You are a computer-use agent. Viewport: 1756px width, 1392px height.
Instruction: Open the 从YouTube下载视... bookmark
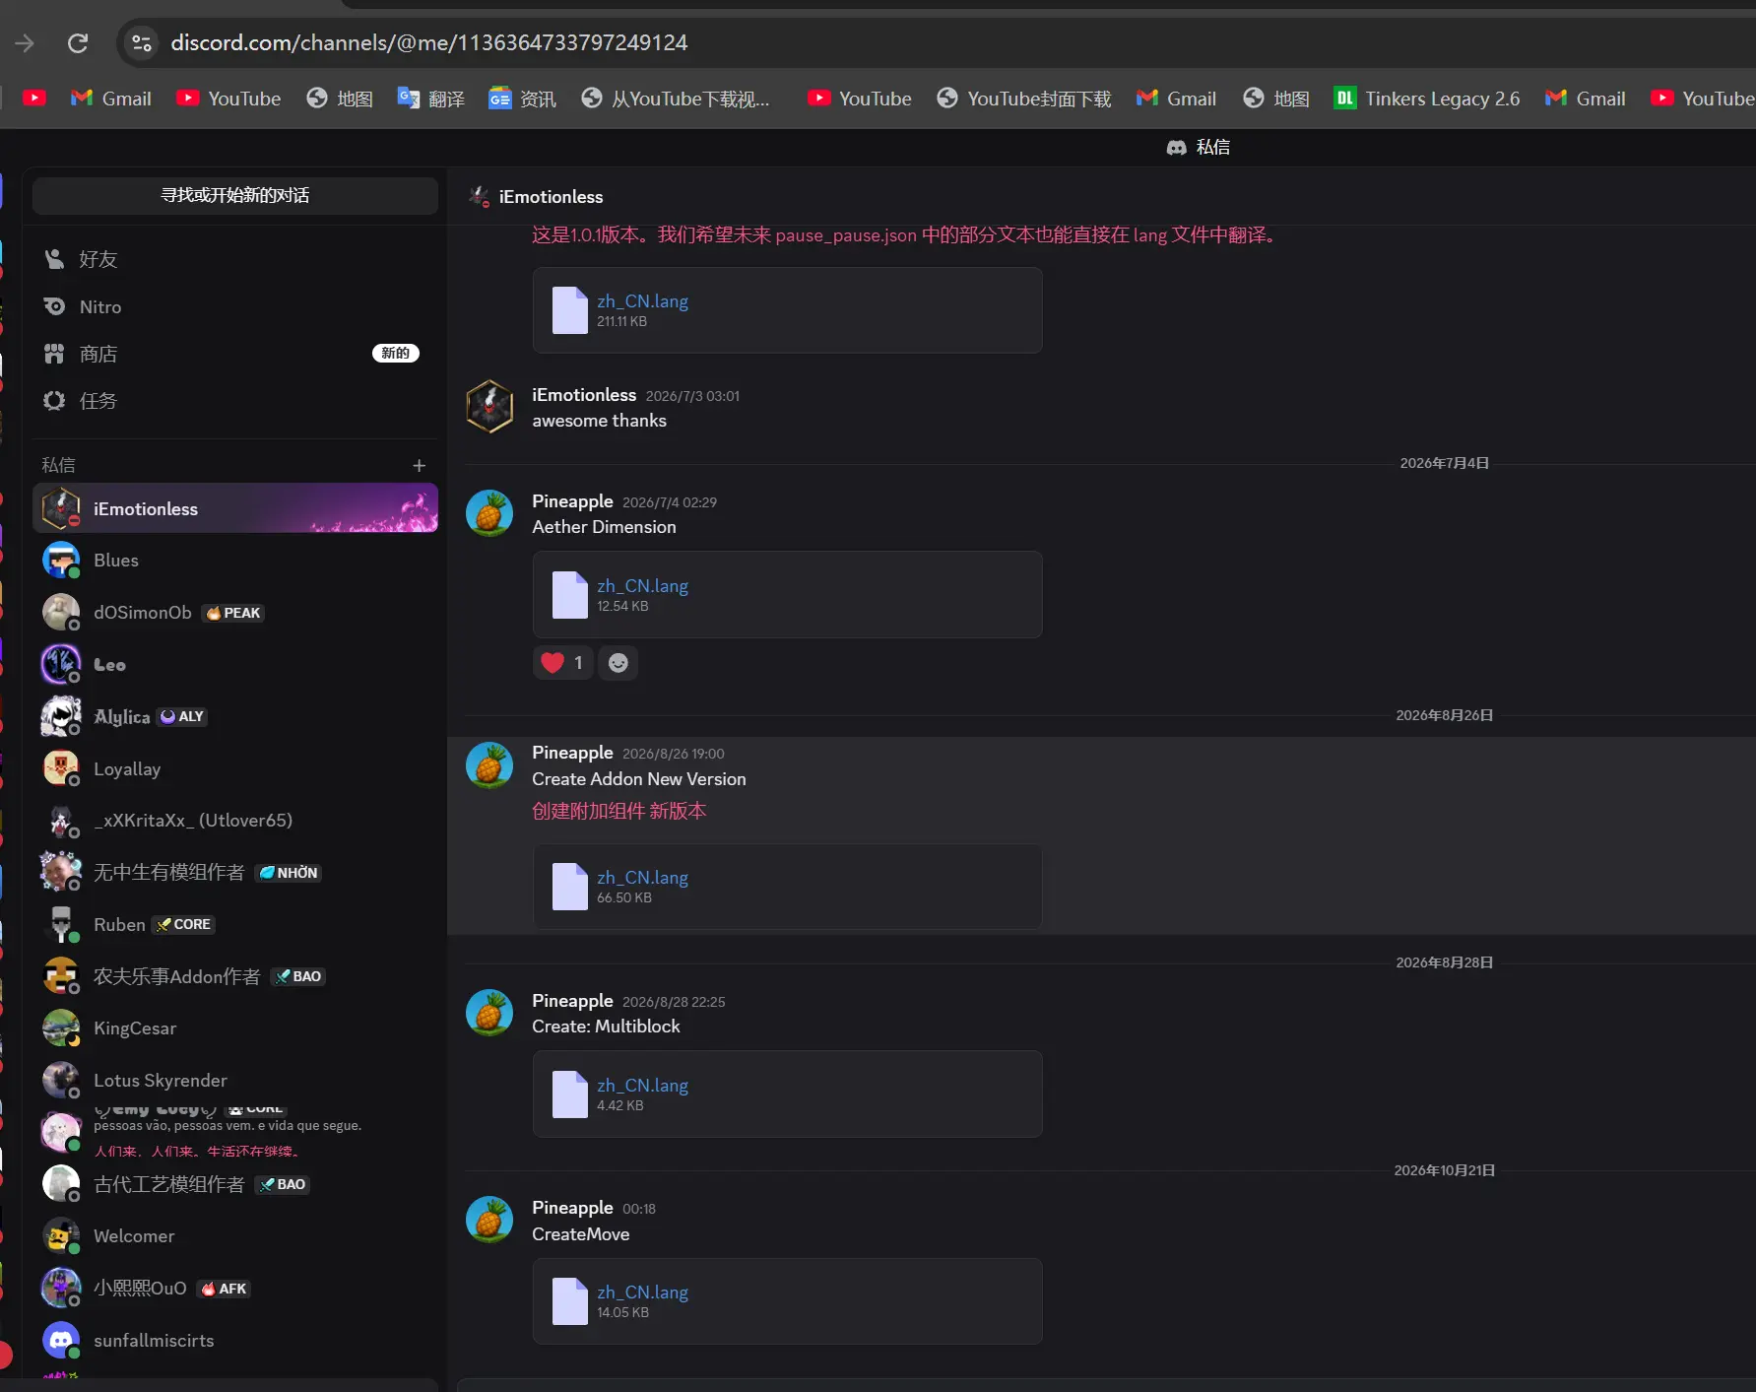pos(676,99)
